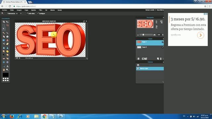Viewport: 212px width, 119px height.
Task: Add a layer mask in Capas panel
Action: (143, 59)
